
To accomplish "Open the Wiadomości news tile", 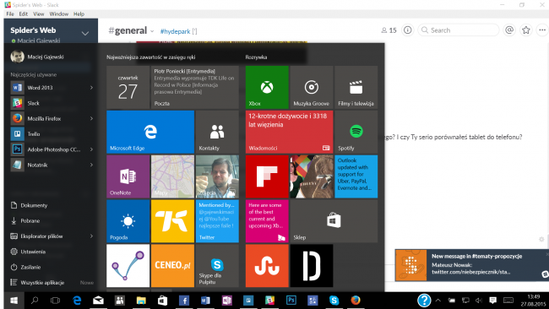I will pos(289,132).
